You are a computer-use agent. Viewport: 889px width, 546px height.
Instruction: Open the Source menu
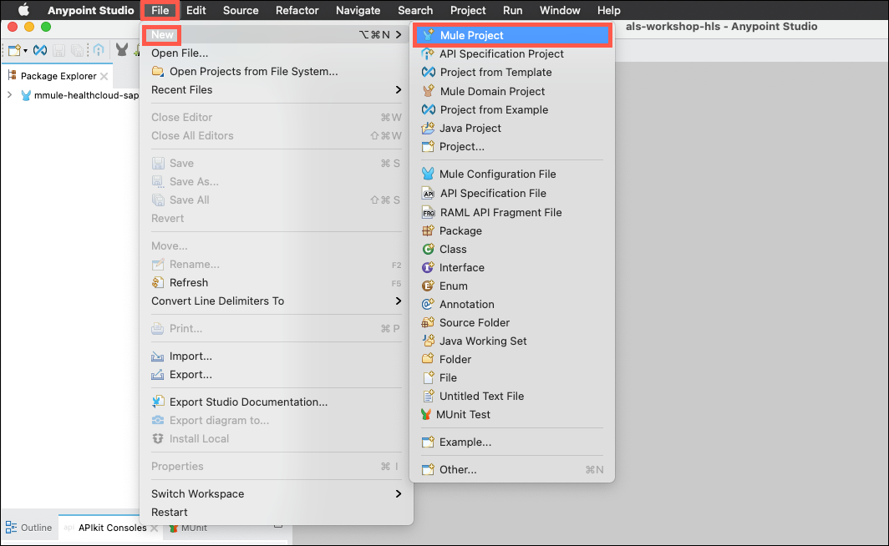(241, 10)
